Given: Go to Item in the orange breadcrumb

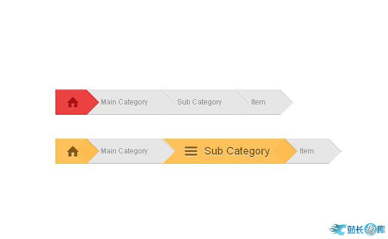Looking at the screenshot, I should tap(306, 151).
